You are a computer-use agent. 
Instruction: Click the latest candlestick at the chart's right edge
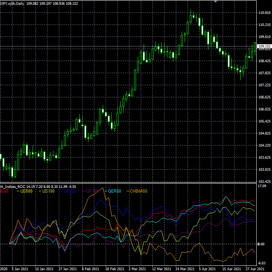click(255, 47)
